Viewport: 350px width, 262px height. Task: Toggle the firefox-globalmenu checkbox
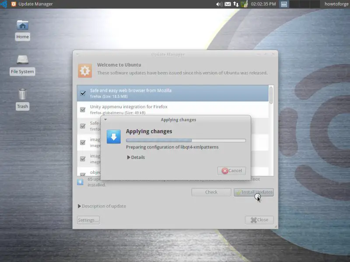[x=83, y=110]
